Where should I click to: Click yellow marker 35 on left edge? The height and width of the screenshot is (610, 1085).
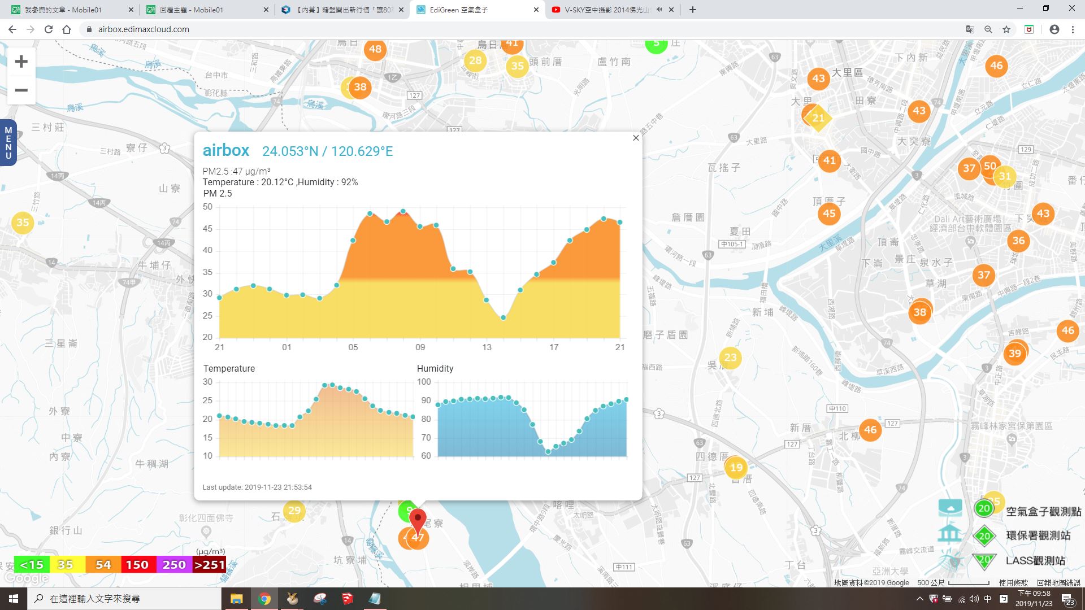pyautogui.click(x=23, y=223)
